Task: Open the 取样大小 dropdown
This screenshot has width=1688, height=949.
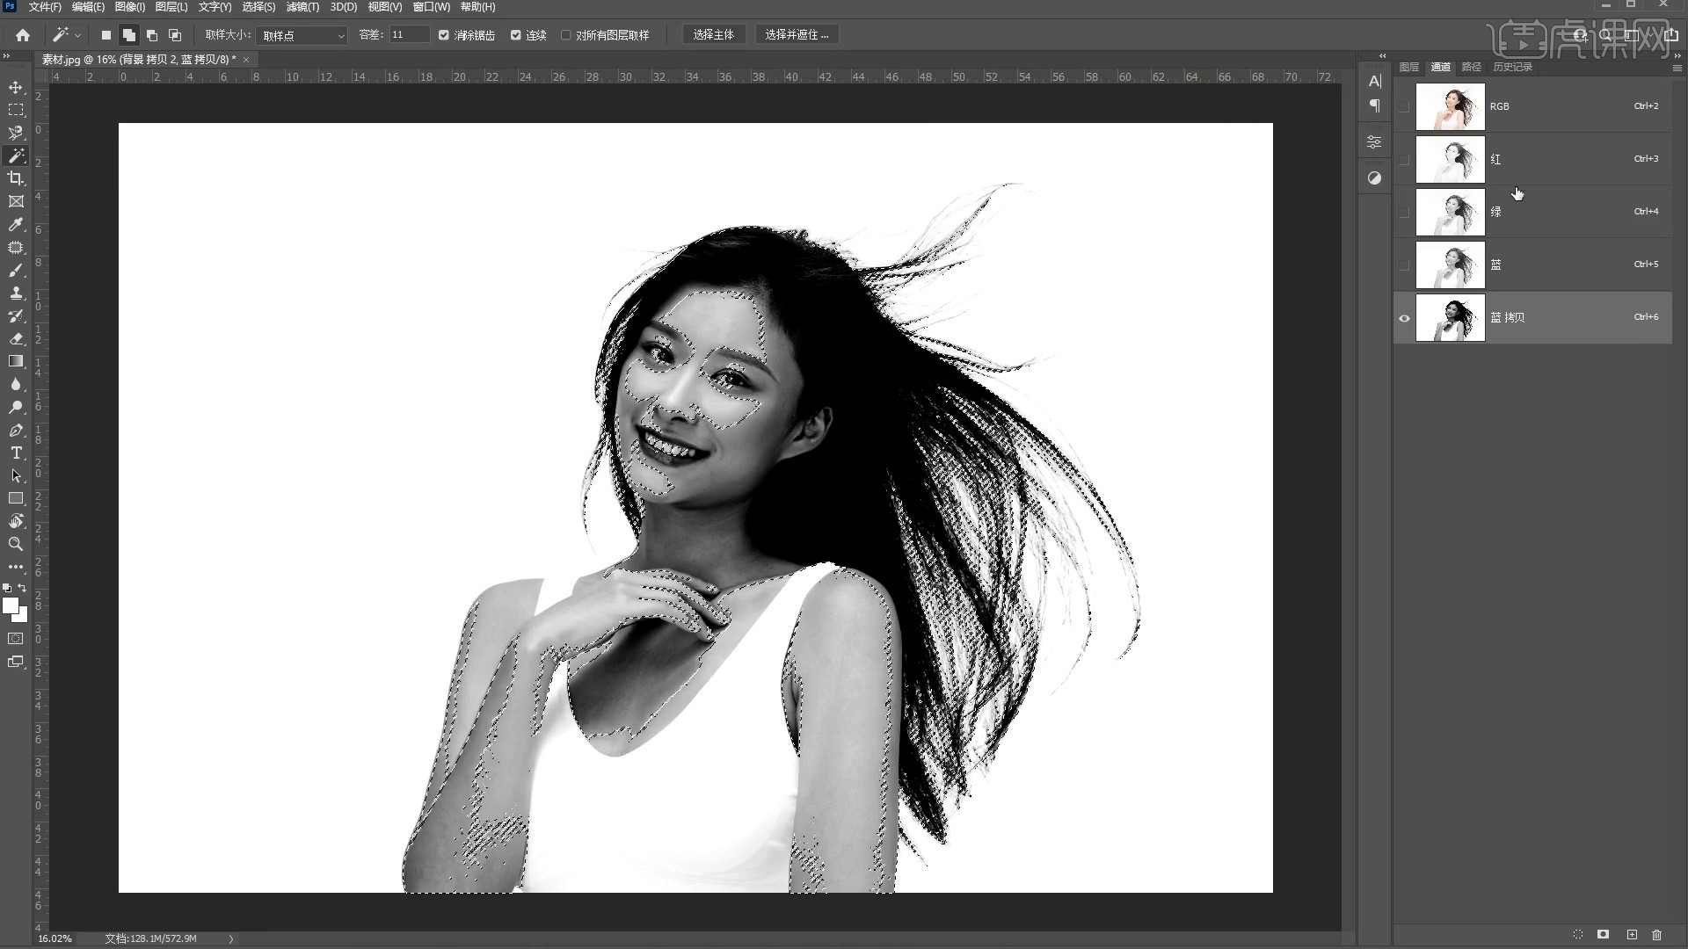Action: pos(302,35)
